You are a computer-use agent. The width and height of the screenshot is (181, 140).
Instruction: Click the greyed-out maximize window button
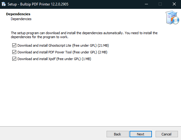pyautogui.click(x=160, y=4)
